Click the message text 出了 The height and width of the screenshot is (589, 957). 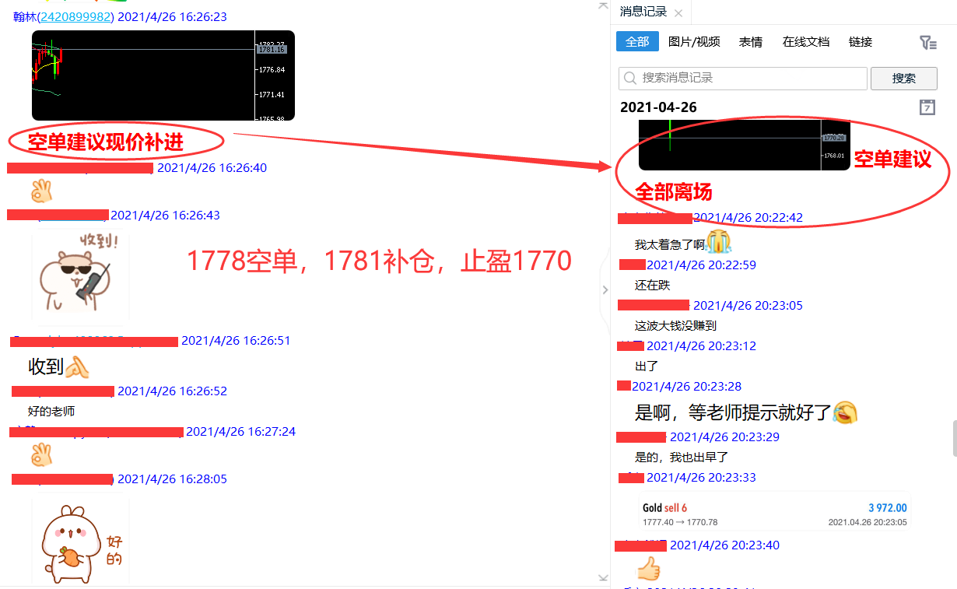(x=647, y=366)
